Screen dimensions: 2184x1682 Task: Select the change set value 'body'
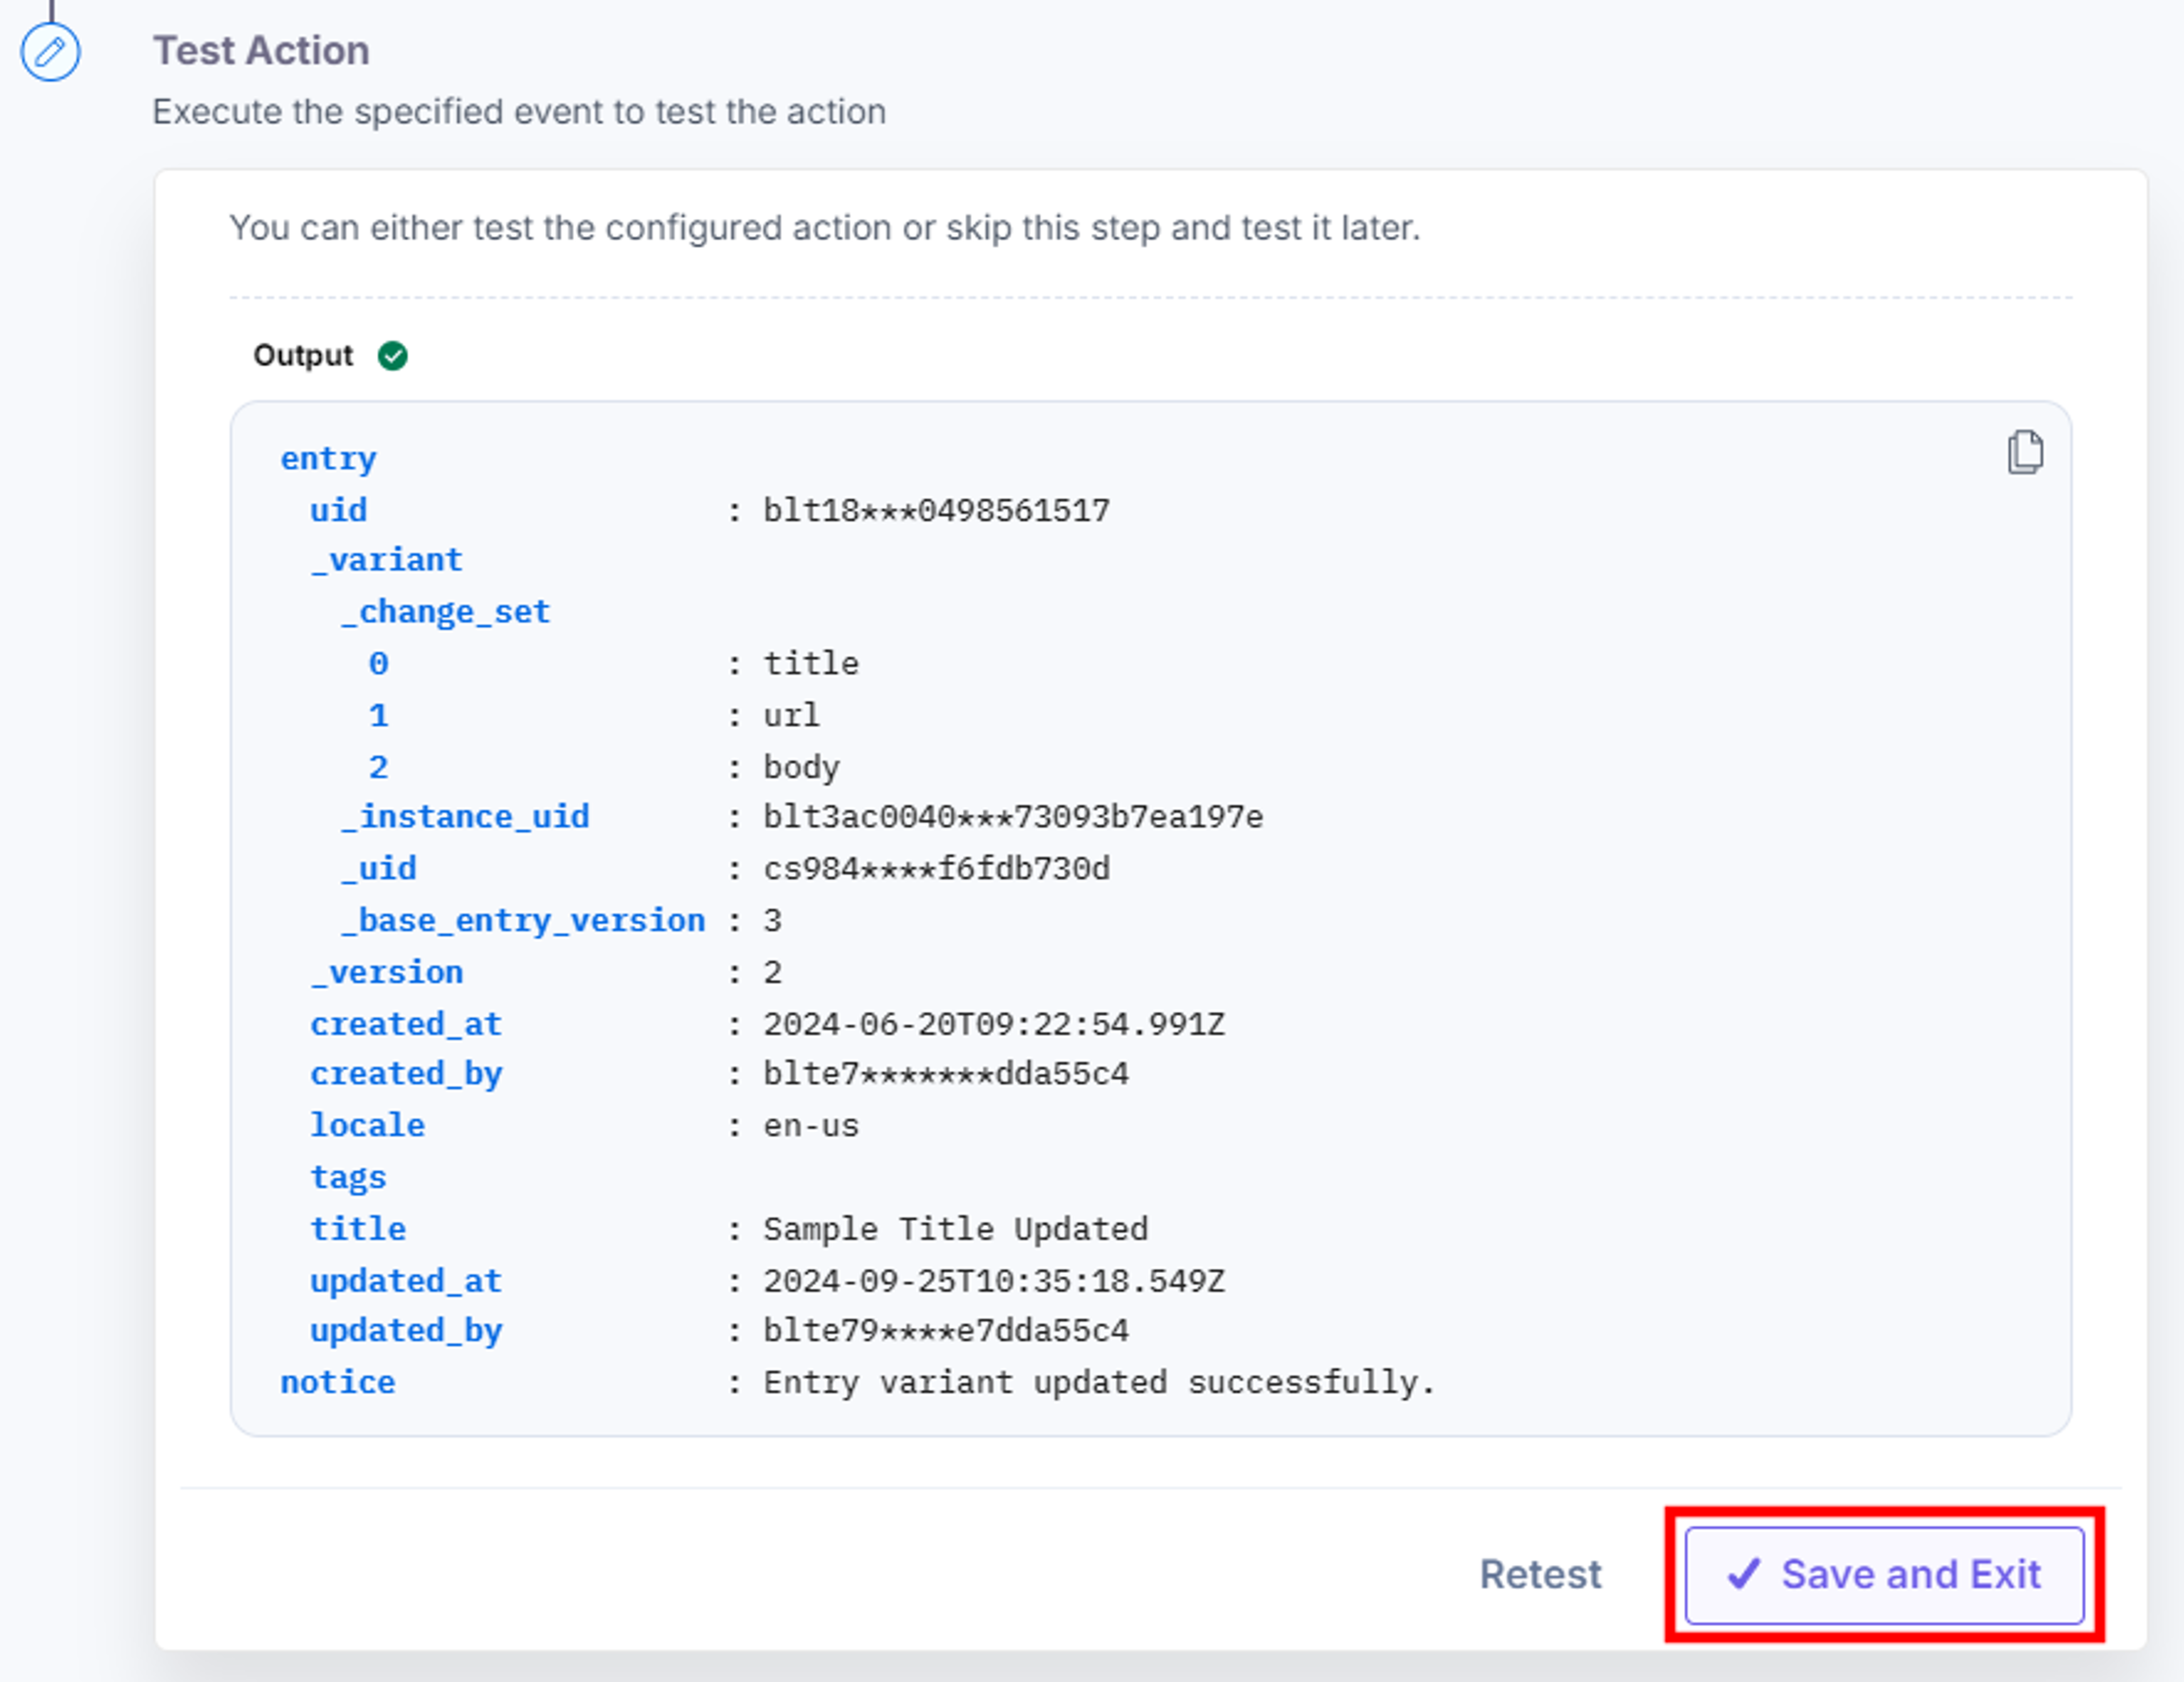[x=801, y=767]
